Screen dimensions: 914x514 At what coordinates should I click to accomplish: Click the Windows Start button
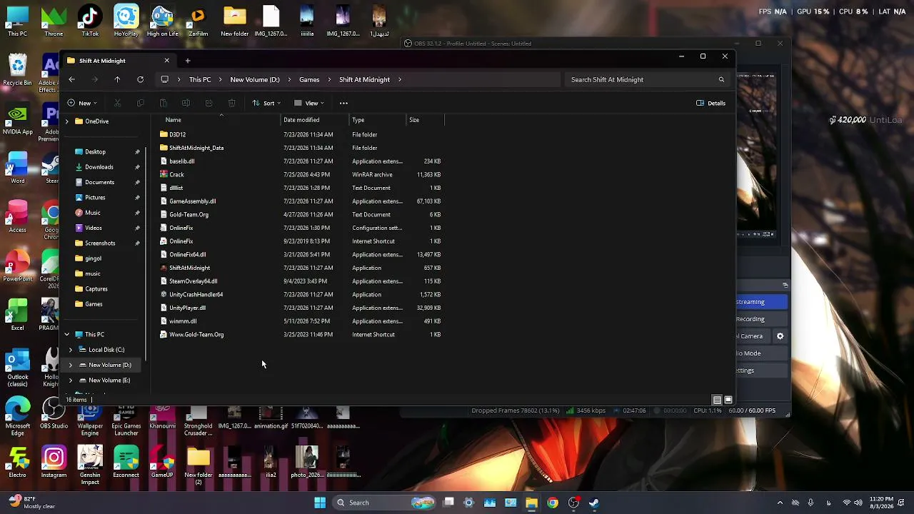(x=320, y=503)
